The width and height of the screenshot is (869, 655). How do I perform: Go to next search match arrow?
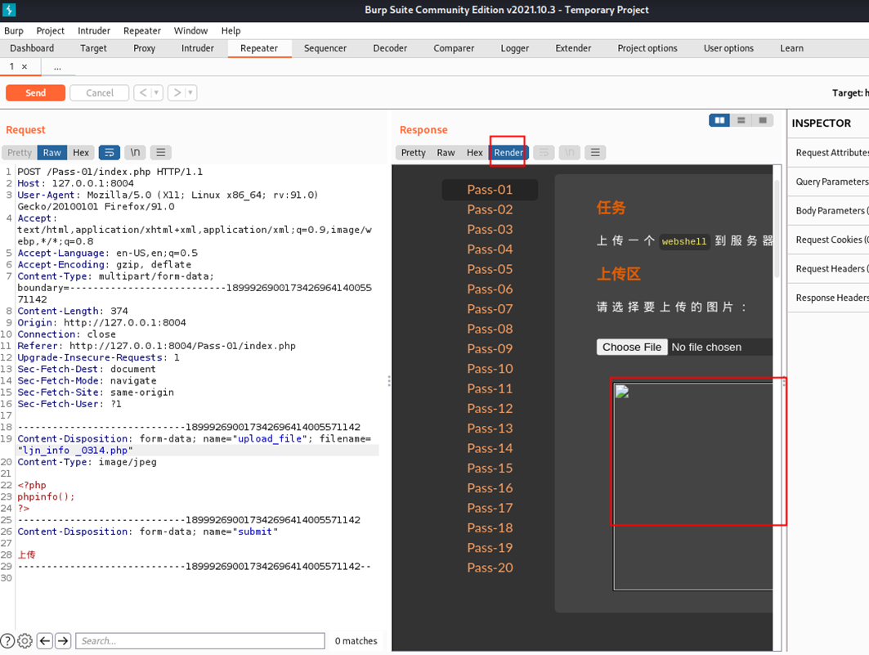click(63, 640)
